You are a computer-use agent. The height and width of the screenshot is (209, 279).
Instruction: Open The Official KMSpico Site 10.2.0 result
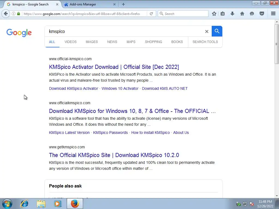(x=114, y=155)
